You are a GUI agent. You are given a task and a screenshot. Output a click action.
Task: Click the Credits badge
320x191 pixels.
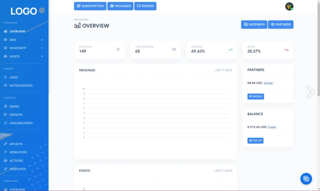[x=272, y=127]
